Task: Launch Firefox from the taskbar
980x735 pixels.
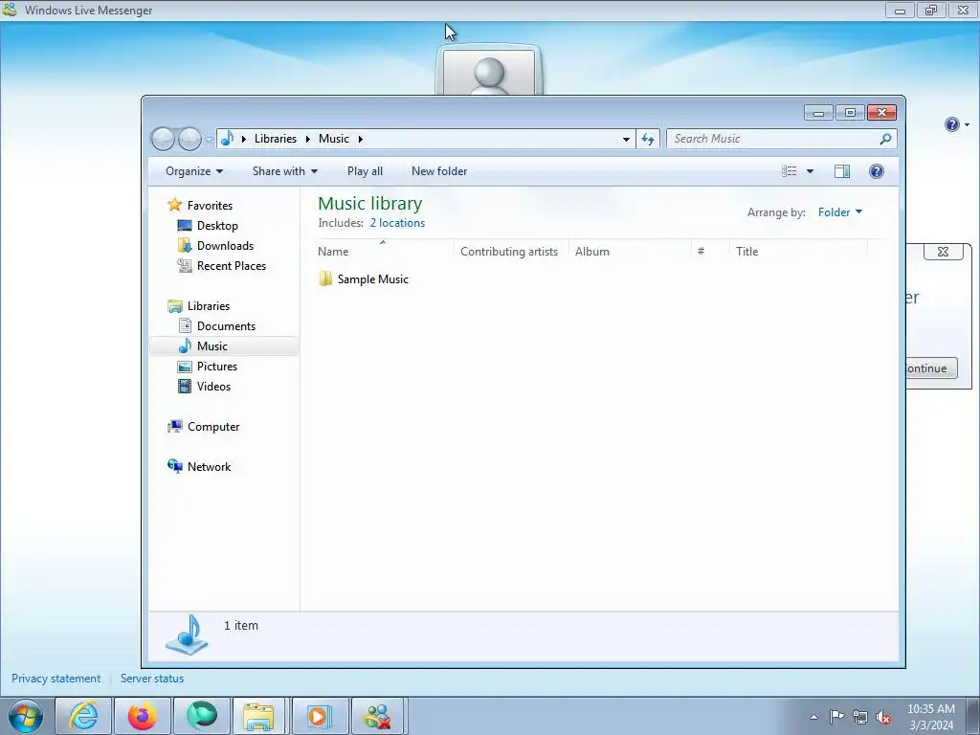Action: tap(143, 716)
